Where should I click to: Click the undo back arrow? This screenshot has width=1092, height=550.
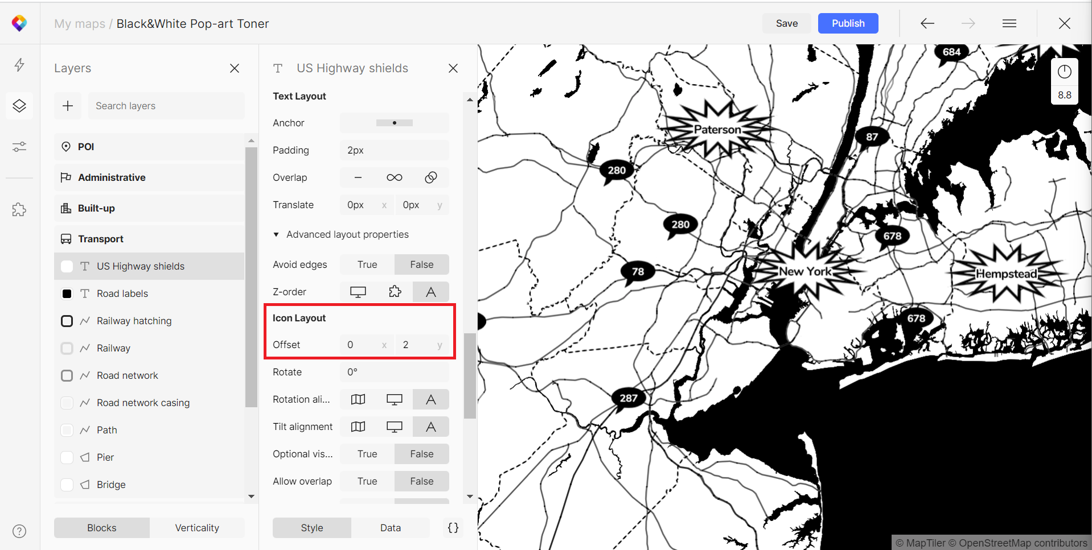coord(927,23)
